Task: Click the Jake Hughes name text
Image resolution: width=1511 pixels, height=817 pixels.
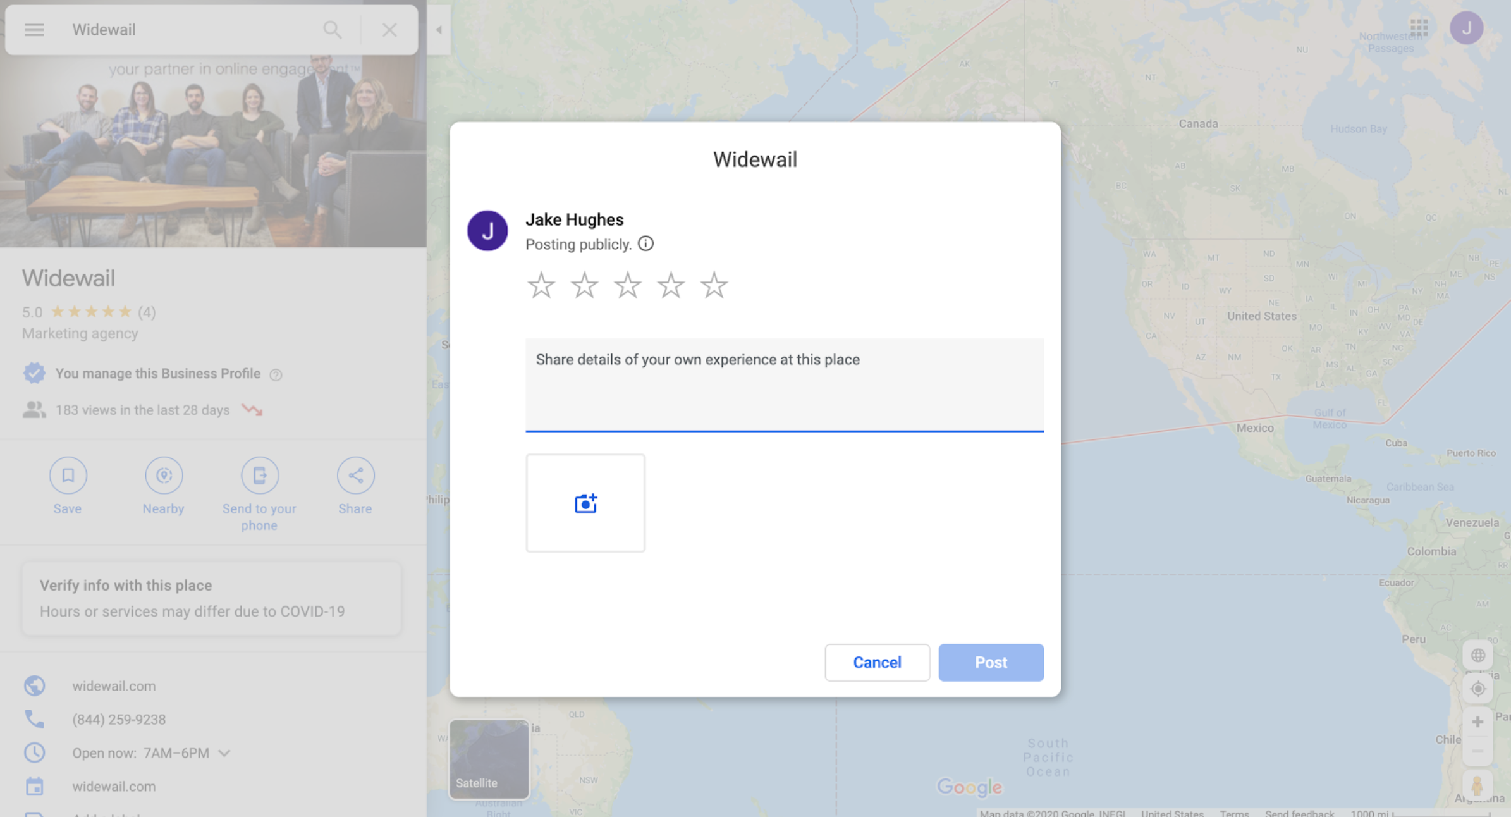Action: [x=575, y=219]
